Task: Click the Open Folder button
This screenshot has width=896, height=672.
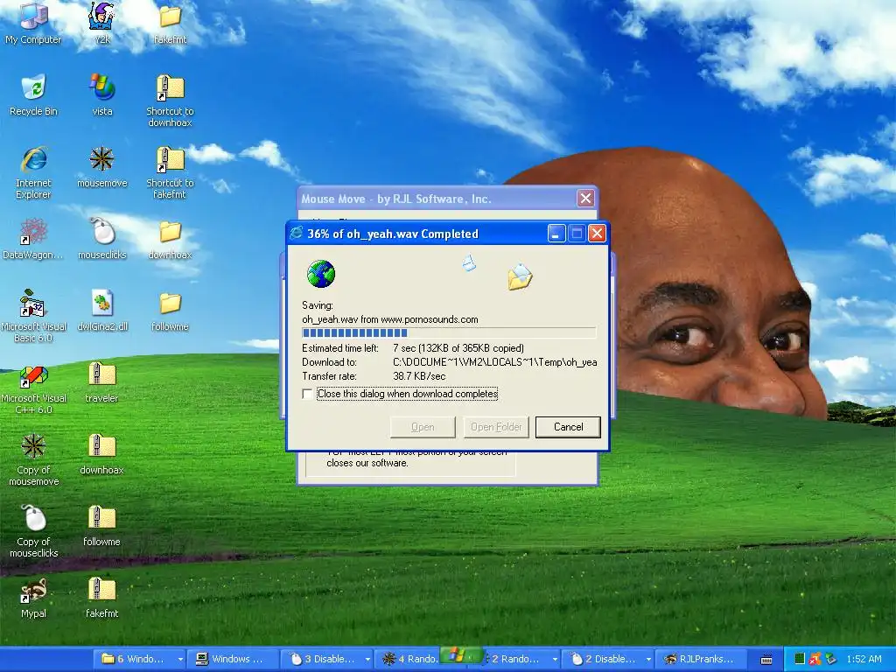Action: [496, 427]
